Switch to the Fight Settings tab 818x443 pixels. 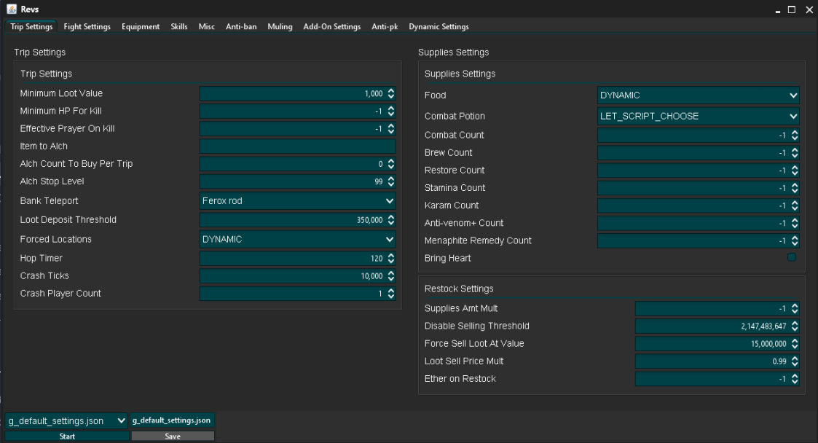(87, 27)
